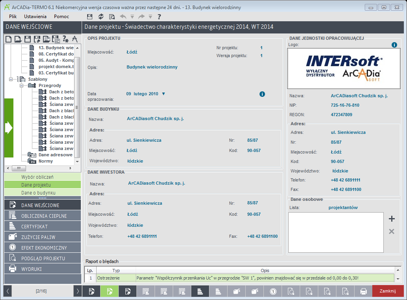Viewport: 407px width, 300px height.
Task: Open the help question mark icon
Action: click(159, 17)
